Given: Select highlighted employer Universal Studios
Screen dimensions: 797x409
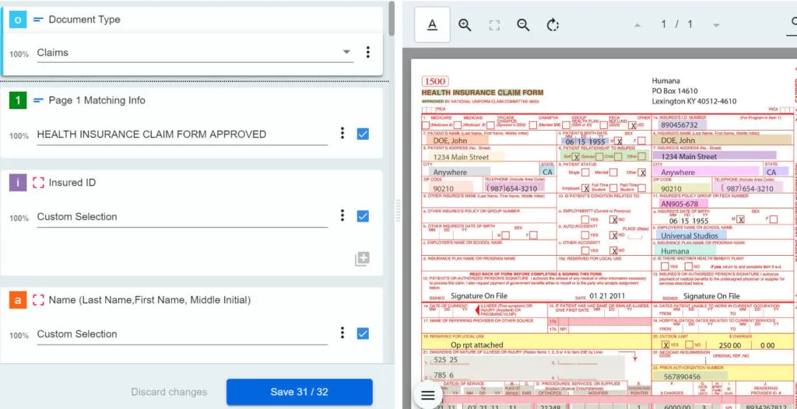Looking at the screenshot, I should 691,236.
